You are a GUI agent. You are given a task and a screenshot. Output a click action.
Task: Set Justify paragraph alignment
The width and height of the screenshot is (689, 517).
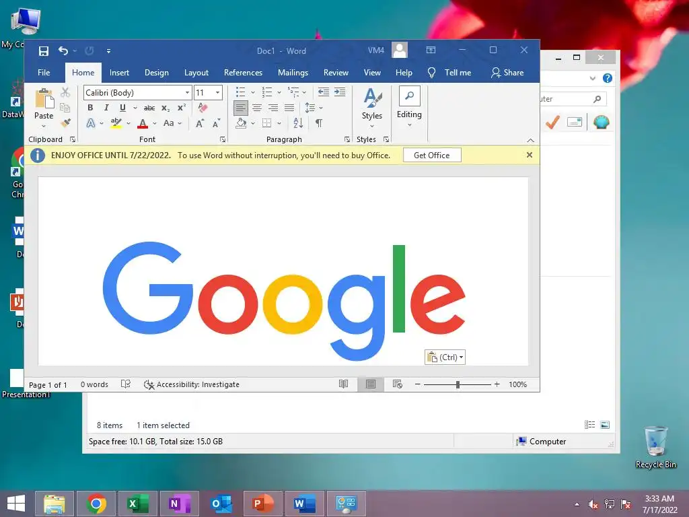coord(289,108)
